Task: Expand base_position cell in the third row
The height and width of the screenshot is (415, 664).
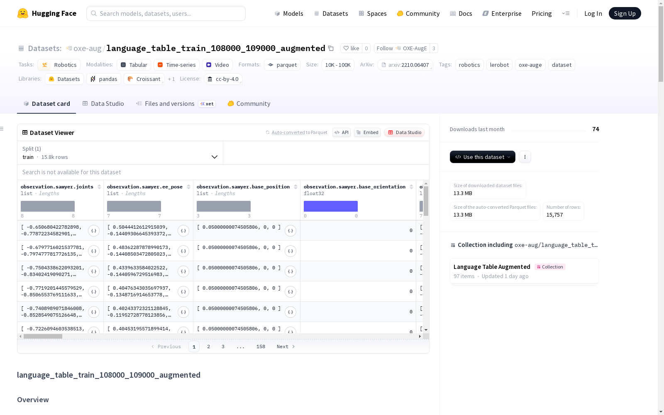Action: coord(290,271)
